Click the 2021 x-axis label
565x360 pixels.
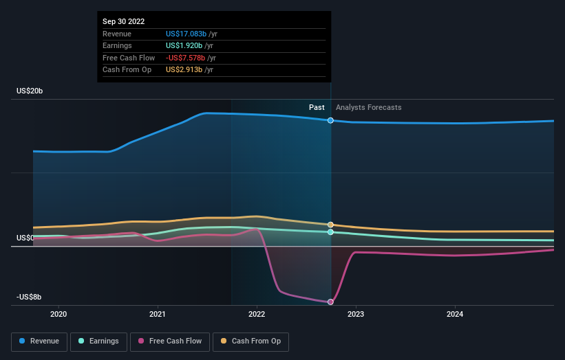(x=158, y=314)
